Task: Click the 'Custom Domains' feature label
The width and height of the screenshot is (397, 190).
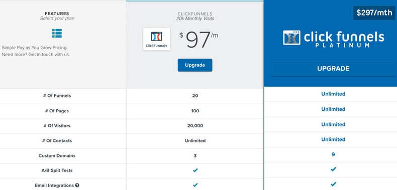Action: coord(57,155)
